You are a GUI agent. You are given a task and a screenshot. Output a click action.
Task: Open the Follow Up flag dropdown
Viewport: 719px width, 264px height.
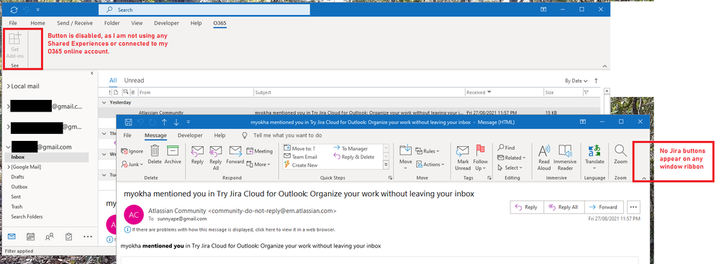click(x=481, y=158)
